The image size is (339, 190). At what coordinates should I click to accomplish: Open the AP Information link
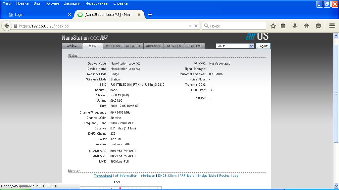tap(126, 176)
